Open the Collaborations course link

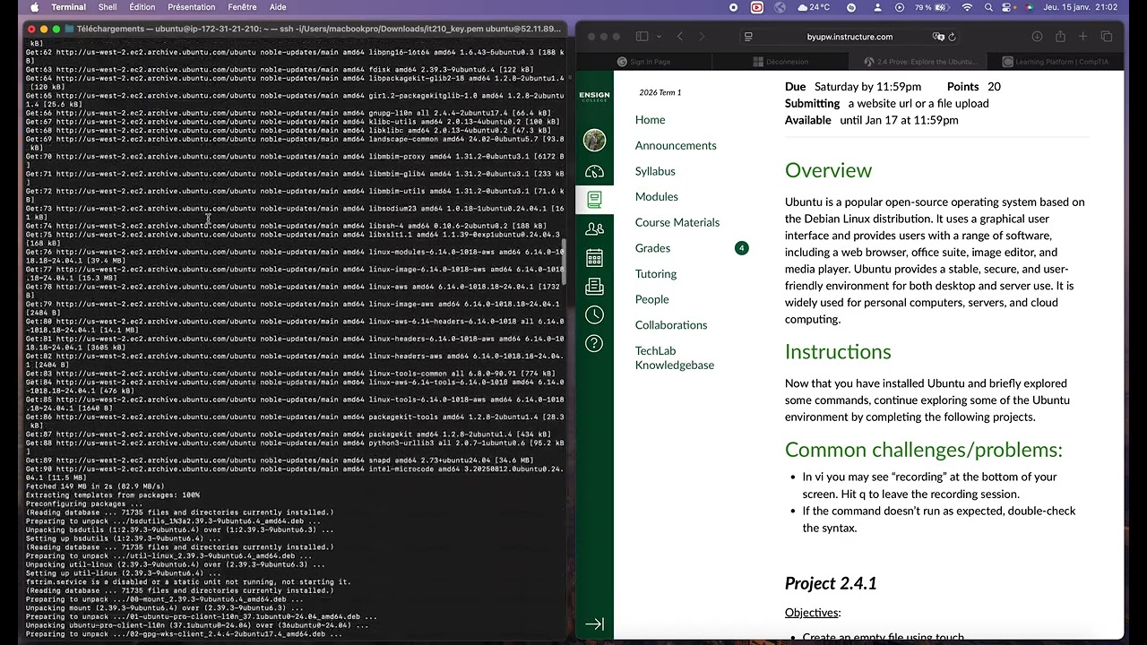tap(671, 325)
